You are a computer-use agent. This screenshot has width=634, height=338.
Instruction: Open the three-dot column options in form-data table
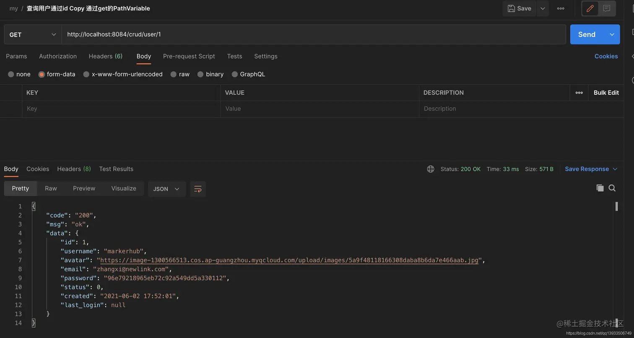(x=579, y=93)
